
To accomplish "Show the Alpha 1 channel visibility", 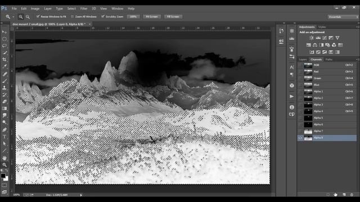I will click(300, 91).
